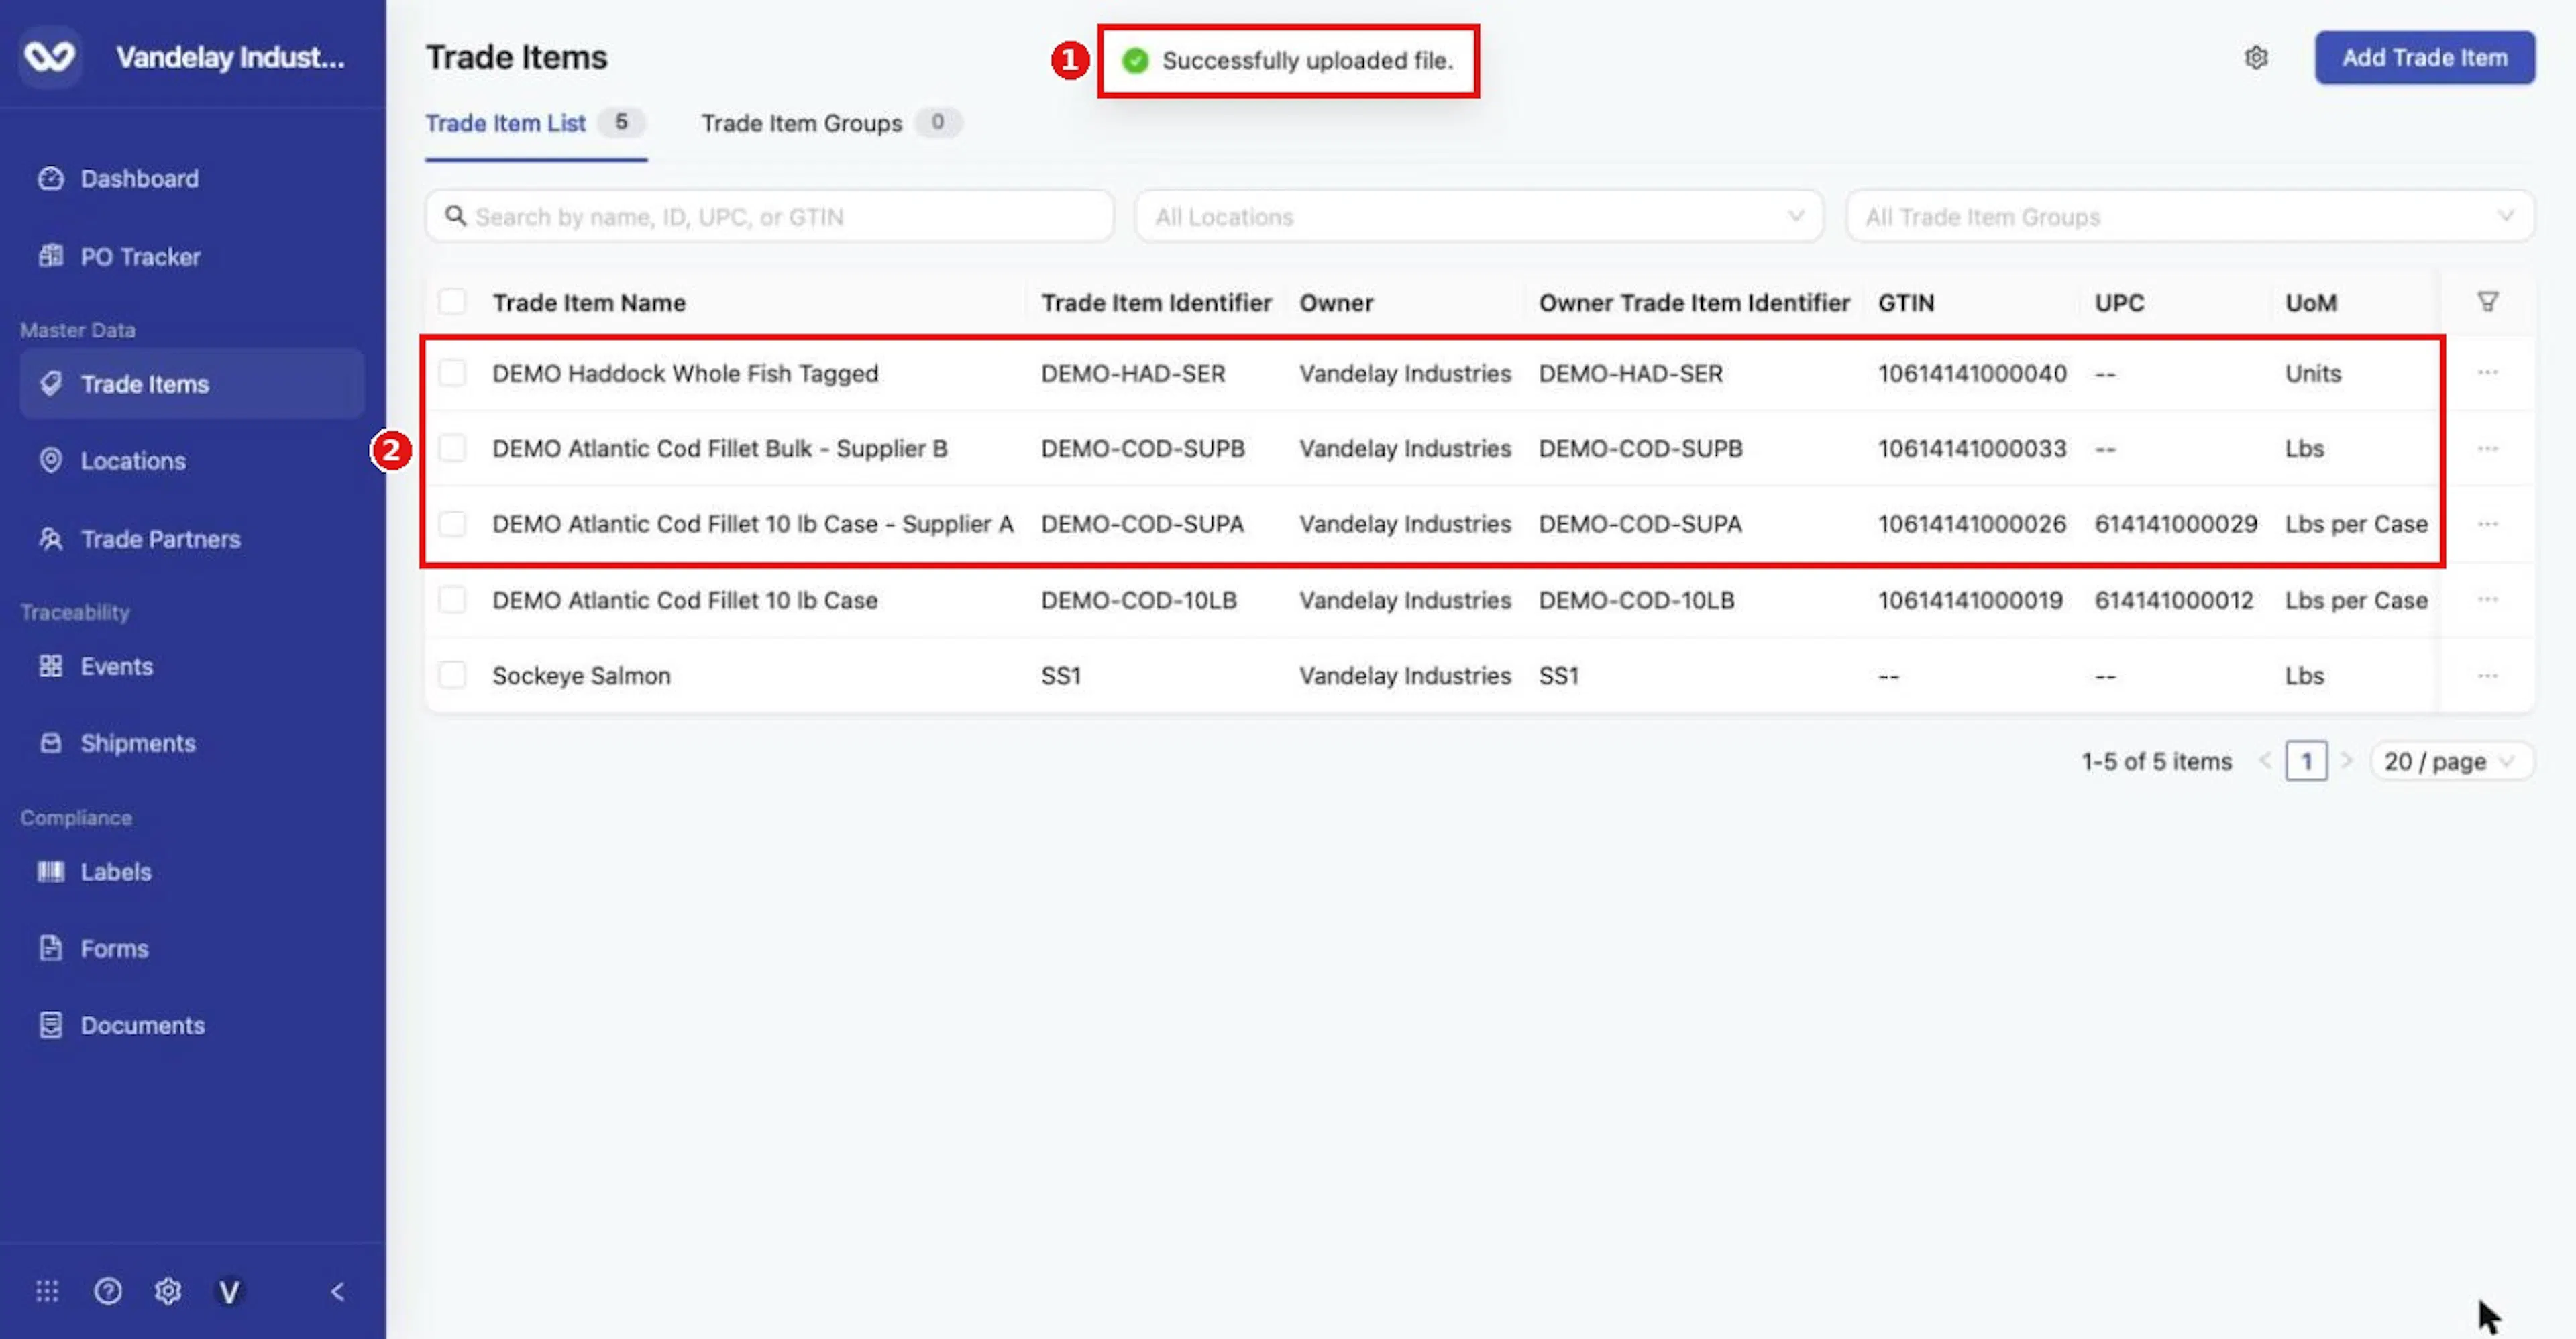Open more actions for DEMO-COD-10LB row
Screen dimensions: 2576x1339
(2487, 600)
